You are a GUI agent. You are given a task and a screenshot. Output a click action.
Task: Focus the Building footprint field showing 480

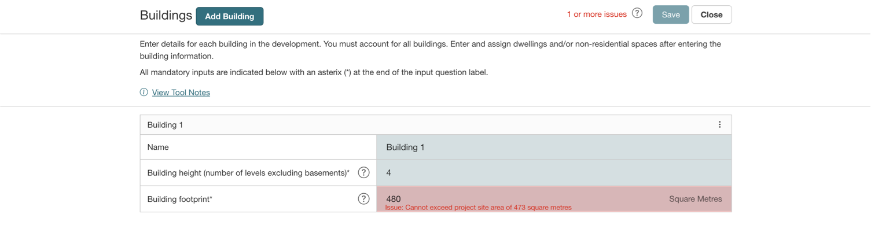point(521,198)
